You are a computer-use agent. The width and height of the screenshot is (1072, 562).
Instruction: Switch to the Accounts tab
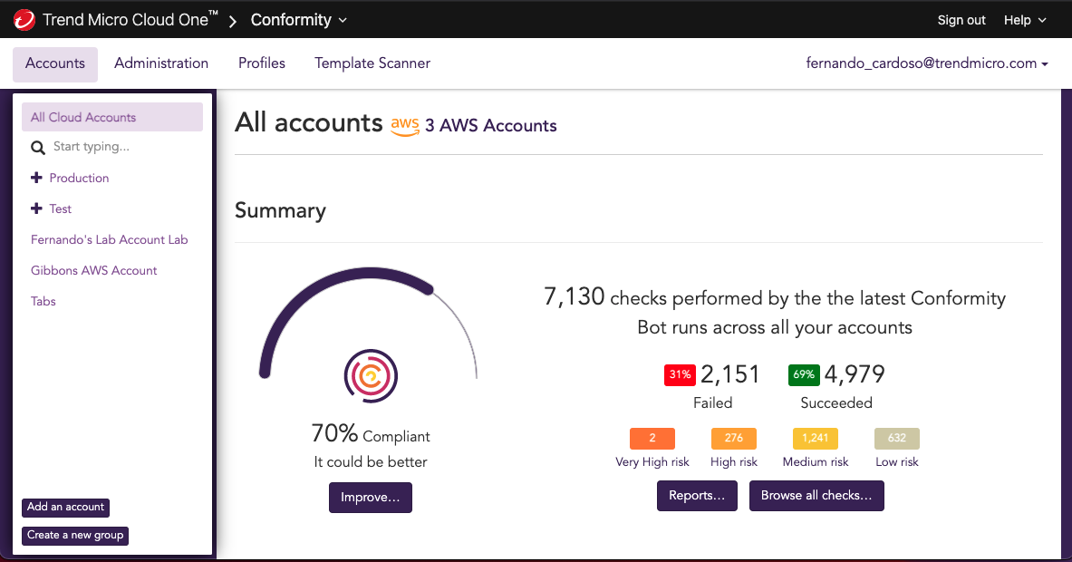(55, 63)
